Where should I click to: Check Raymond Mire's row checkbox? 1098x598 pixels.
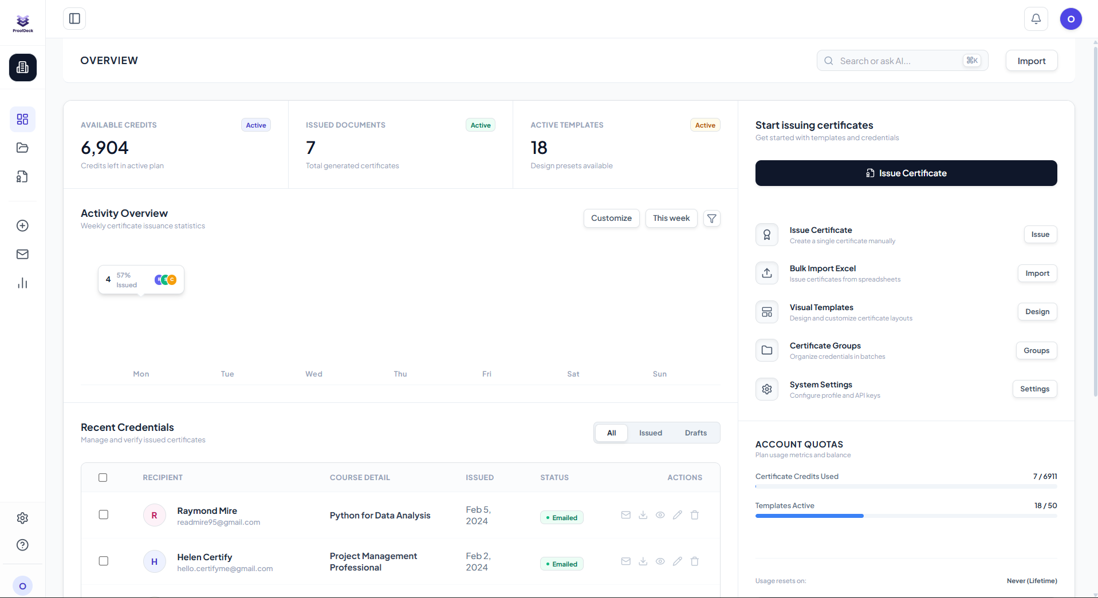point(104,514)
